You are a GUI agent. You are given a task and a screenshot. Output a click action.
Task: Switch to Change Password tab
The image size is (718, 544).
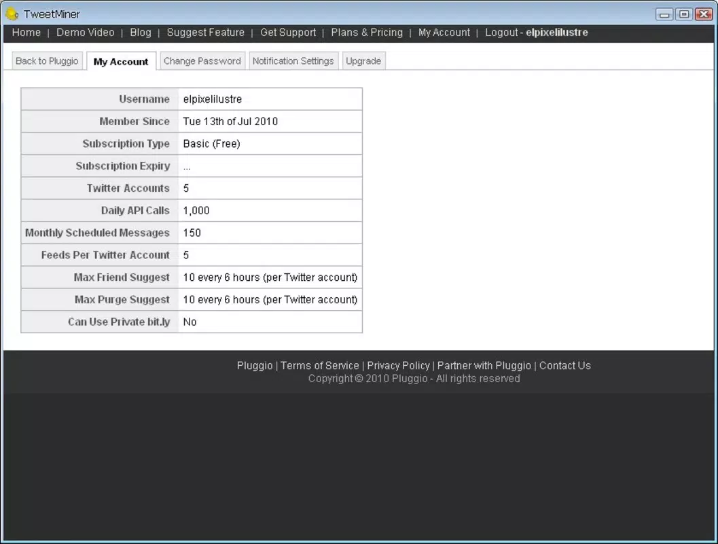[202, 61]
